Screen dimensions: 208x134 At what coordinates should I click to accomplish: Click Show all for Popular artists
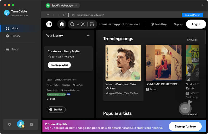[192, 114]
